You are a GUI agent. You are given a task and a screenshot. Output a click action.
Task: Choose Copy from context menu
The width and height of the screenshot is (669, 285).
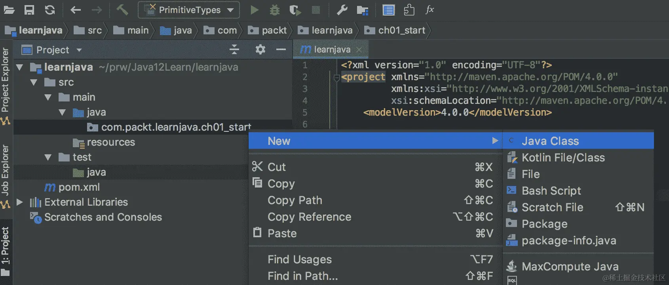click(375, 184)
